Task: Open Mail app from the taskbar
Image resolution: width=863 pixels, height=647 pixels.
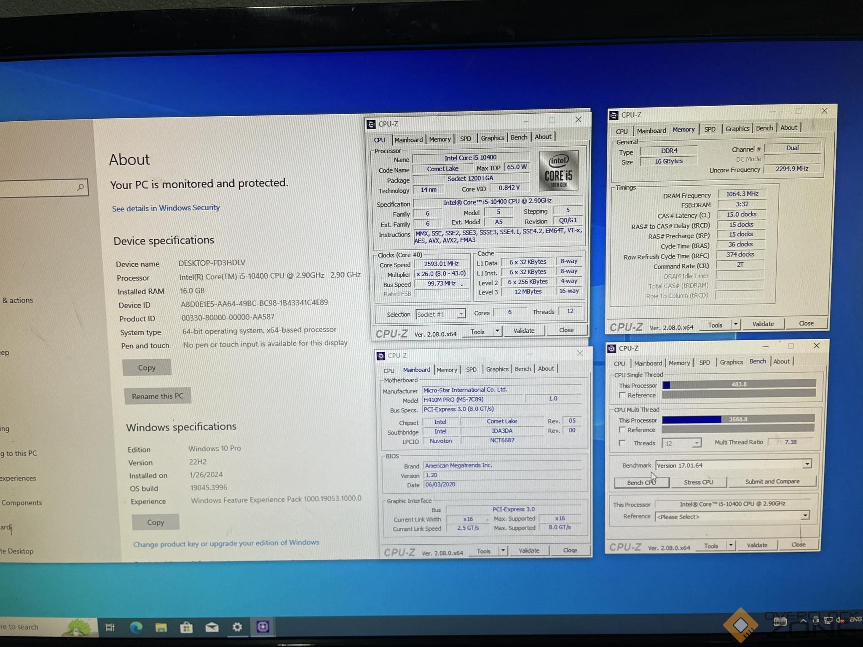Action: pos(212,628)
